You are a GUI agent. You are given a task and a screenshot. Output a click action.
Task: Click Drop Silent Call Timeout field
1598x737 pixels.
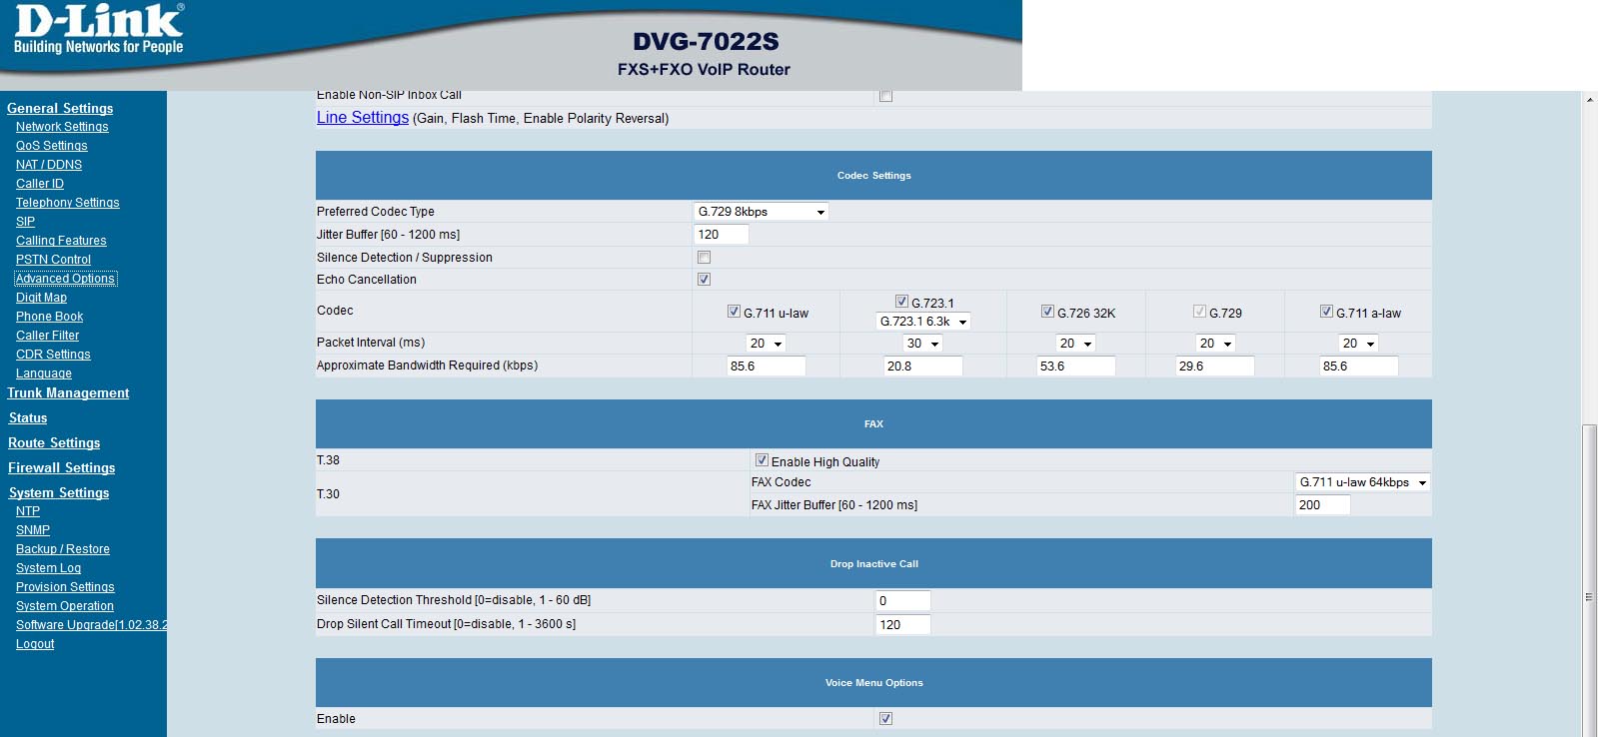[902, 625]
